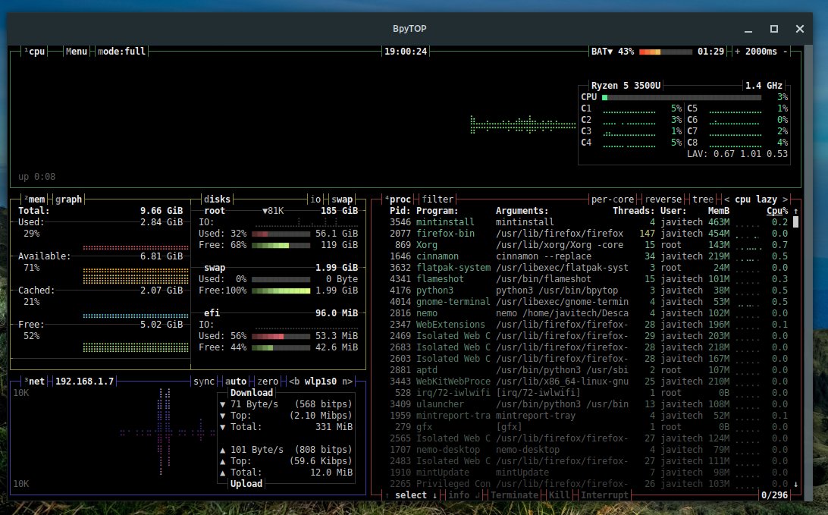Toggle per-core CPU usage for processes
This screenshot has height=515, width=828.
click(x=613, y=199)
